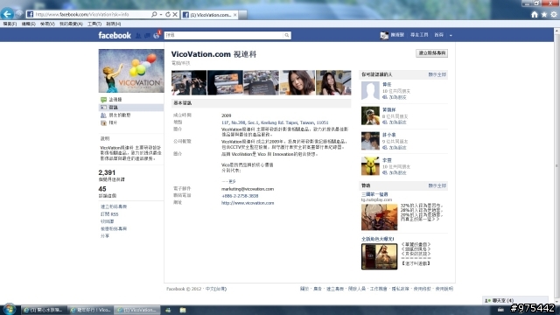Open third photo thumbnail in the strip
560x315 pixels.
tap(261, 82)
